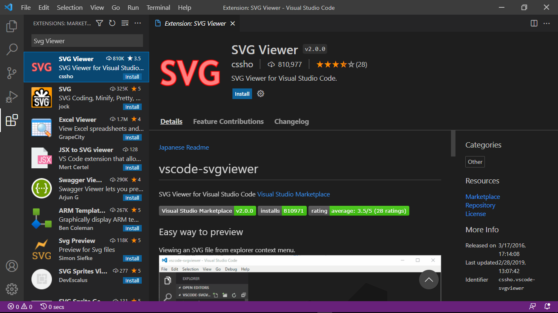Close the Extension: SVG Viewer tab

(x=232, y=24)
